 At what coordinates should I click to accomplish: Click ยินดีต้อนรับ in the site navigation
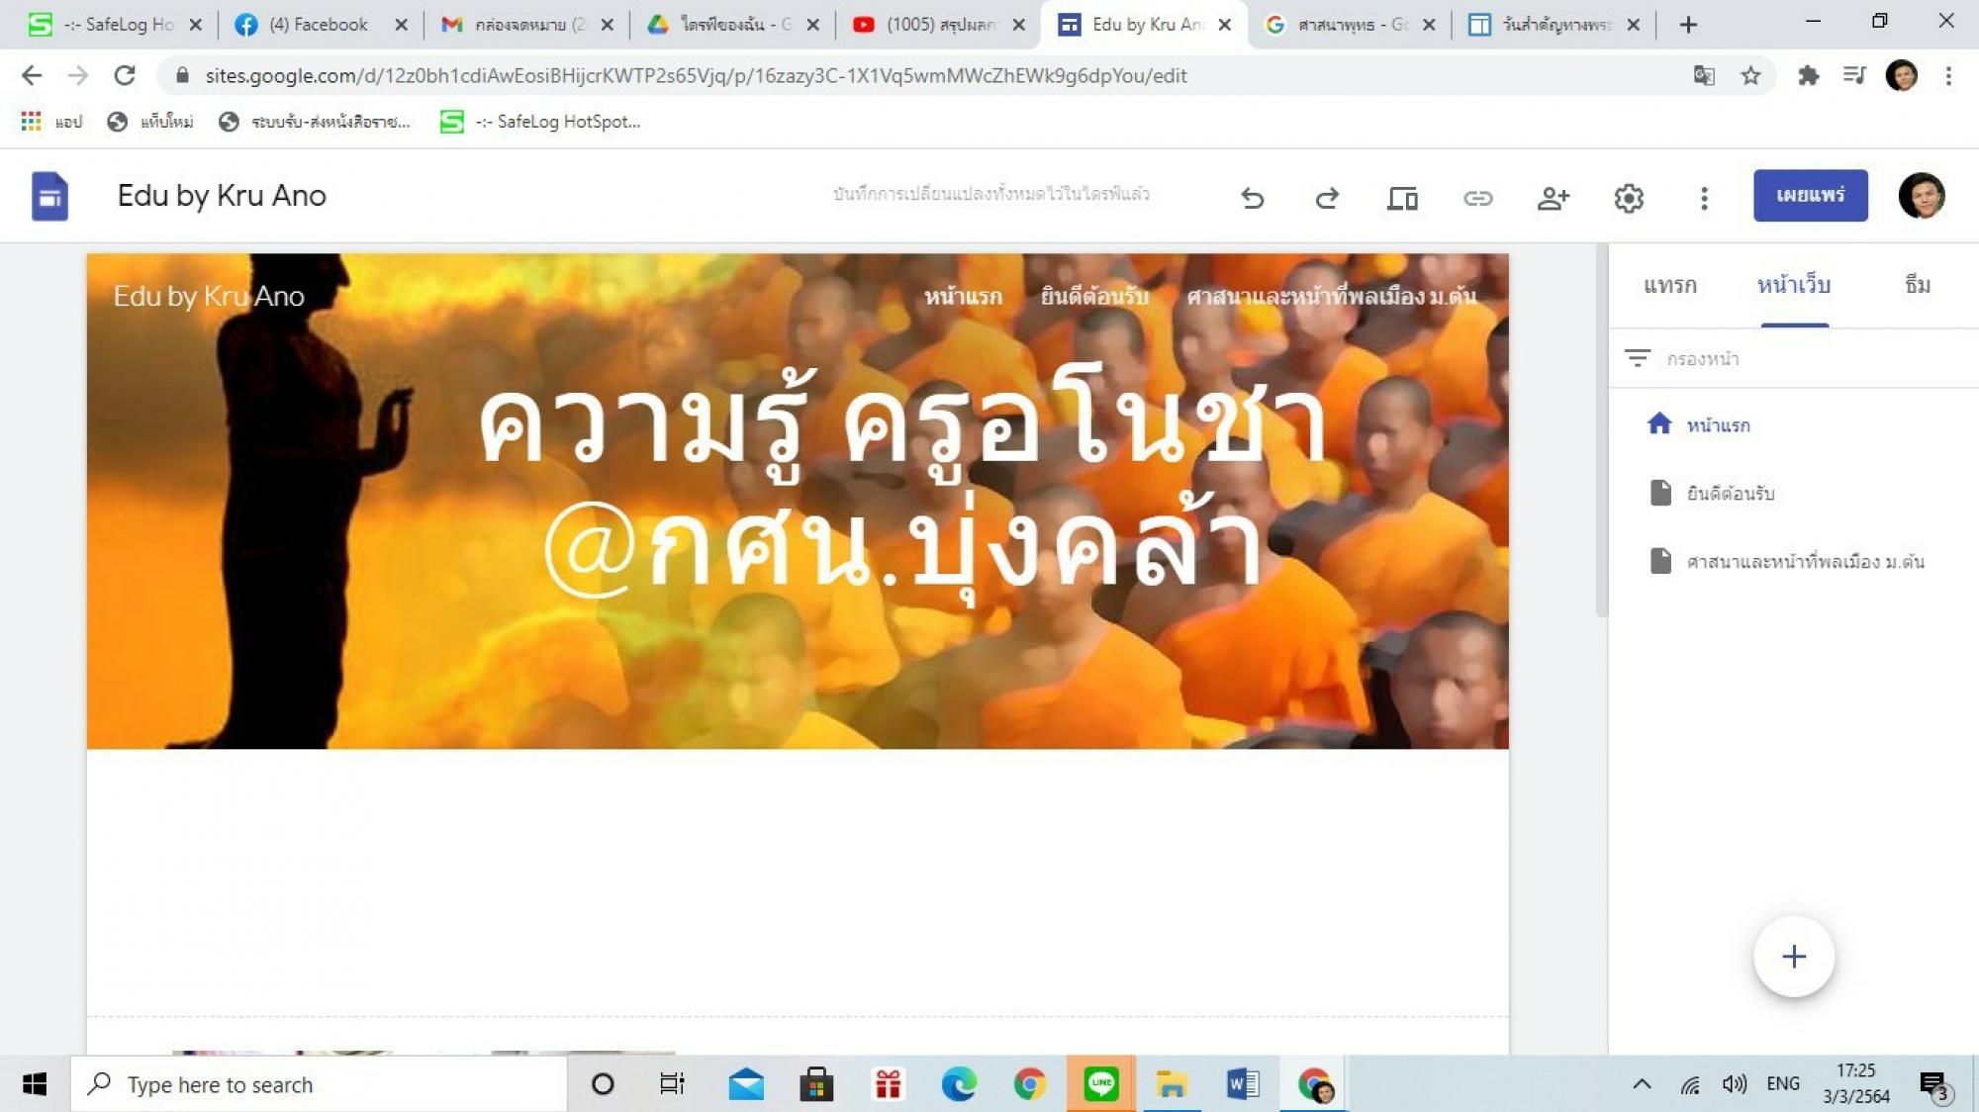pyautogui.click(x=1094, y=296)
